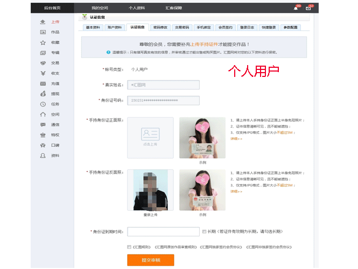358x269 pixels.
Task: Expand 详细 details for back ID photo
Action: pyautogui.click(x=236, y=190)
